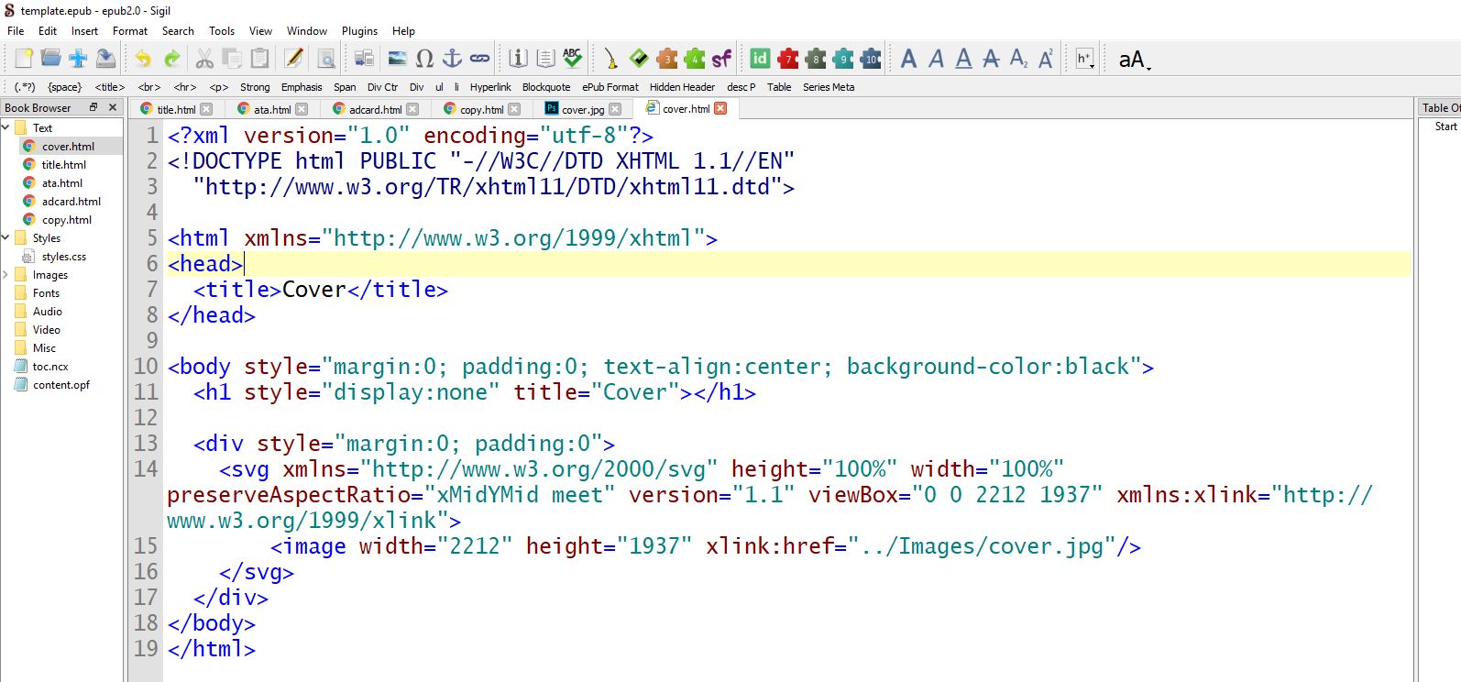This screenshot has height=682, width=1461.
Task: Insert an ID with the anchor icon
Action: (452, 59)
